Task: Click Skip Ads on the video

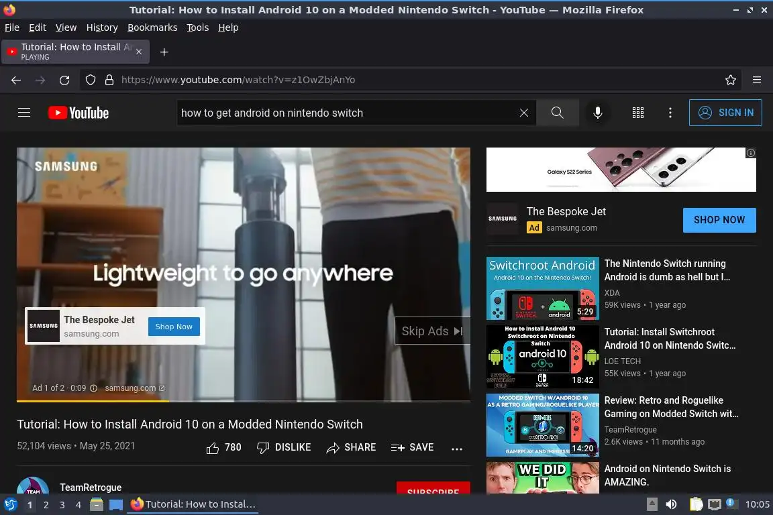Action: coord(432,331)
